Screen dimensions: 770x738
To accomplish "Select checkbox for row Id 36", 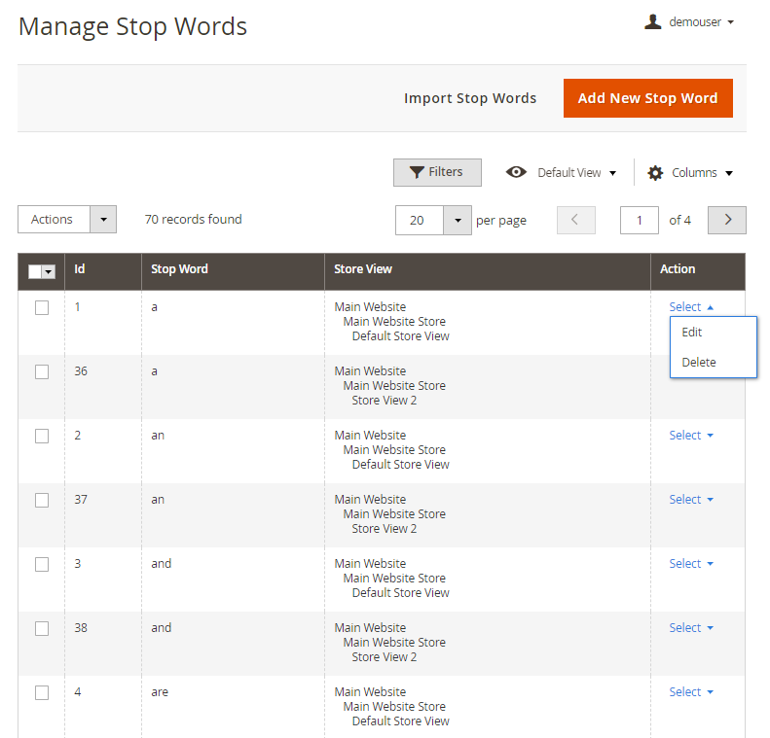I will (x=42, y=371).
